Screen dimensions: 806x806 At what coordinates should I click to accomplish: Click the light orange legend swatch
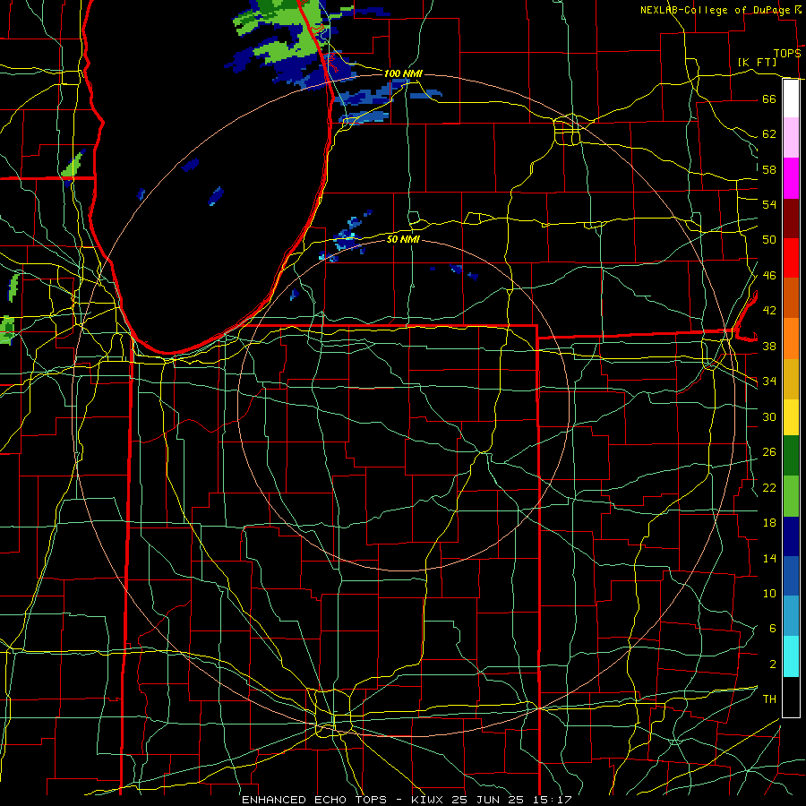click(791, 339)
